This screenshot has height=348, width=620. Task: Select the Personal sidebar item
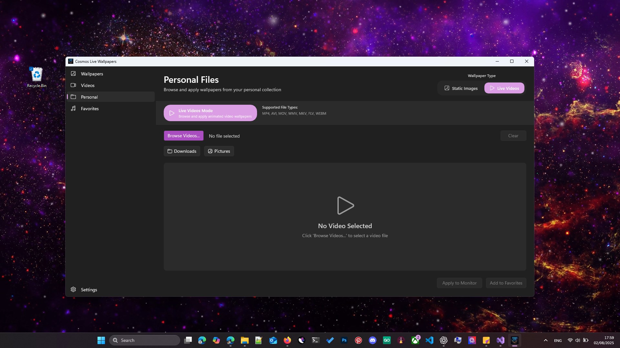tap(110, 97)
